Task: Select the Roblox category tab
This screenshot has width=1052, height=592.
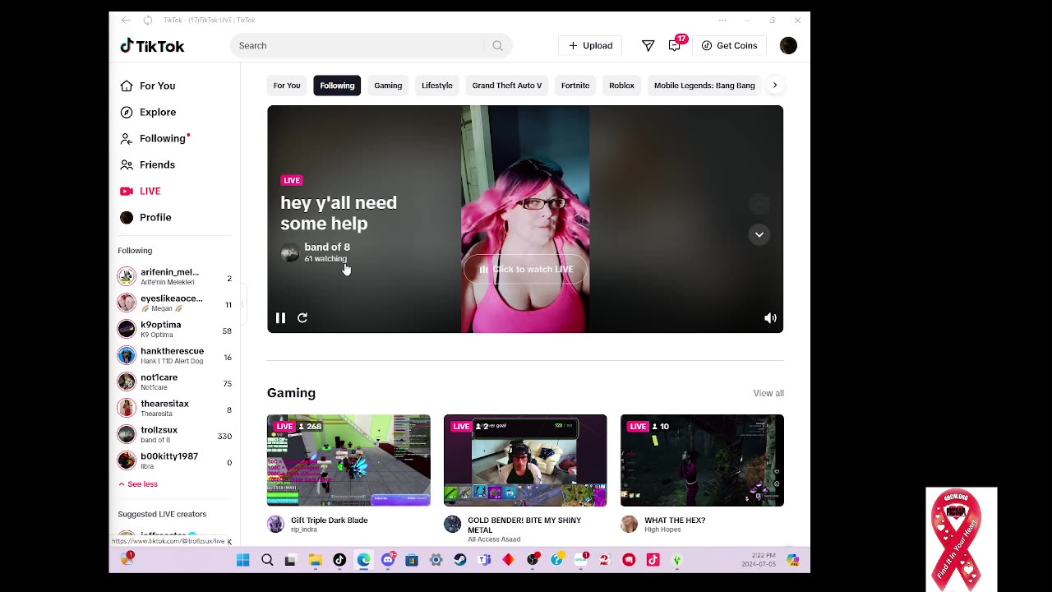Action: point(621,86)
